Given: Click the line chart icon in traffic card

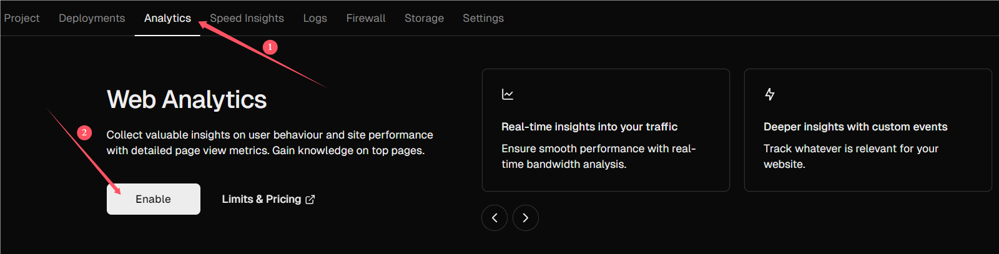Looking at the screenshot, I should pyautogui.click(x=508, y=94).
